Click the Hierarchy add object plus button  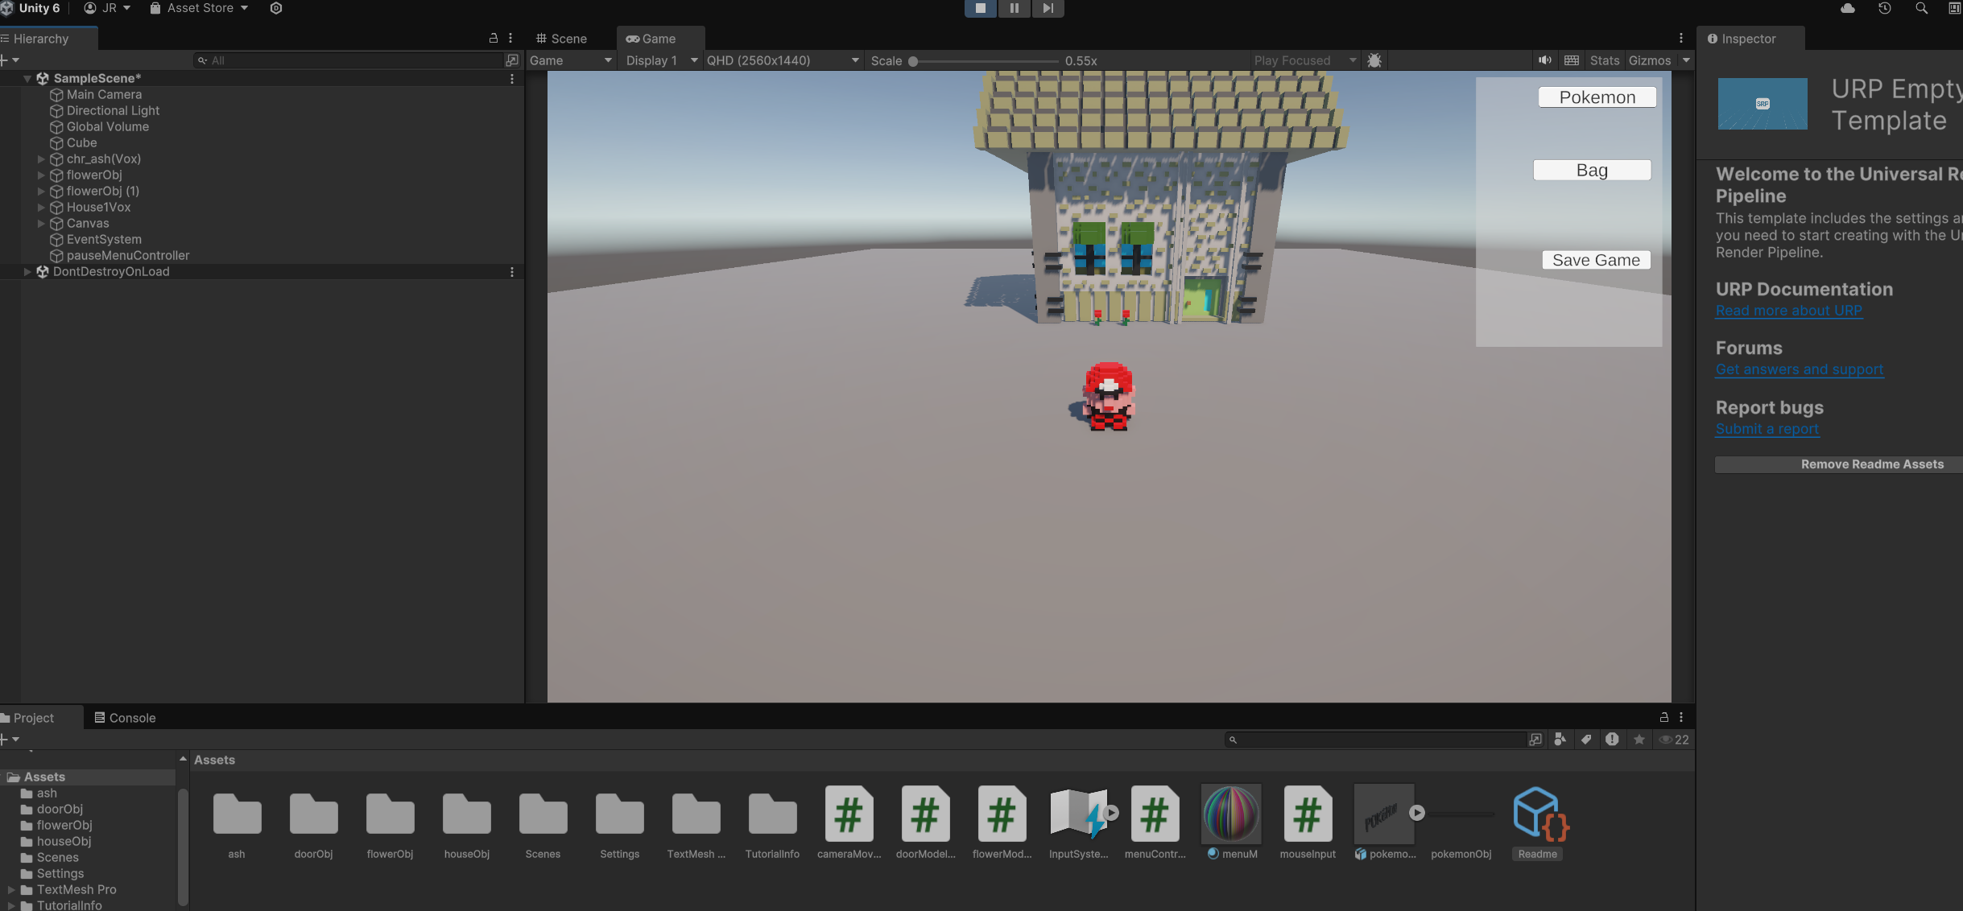point(10,60)
